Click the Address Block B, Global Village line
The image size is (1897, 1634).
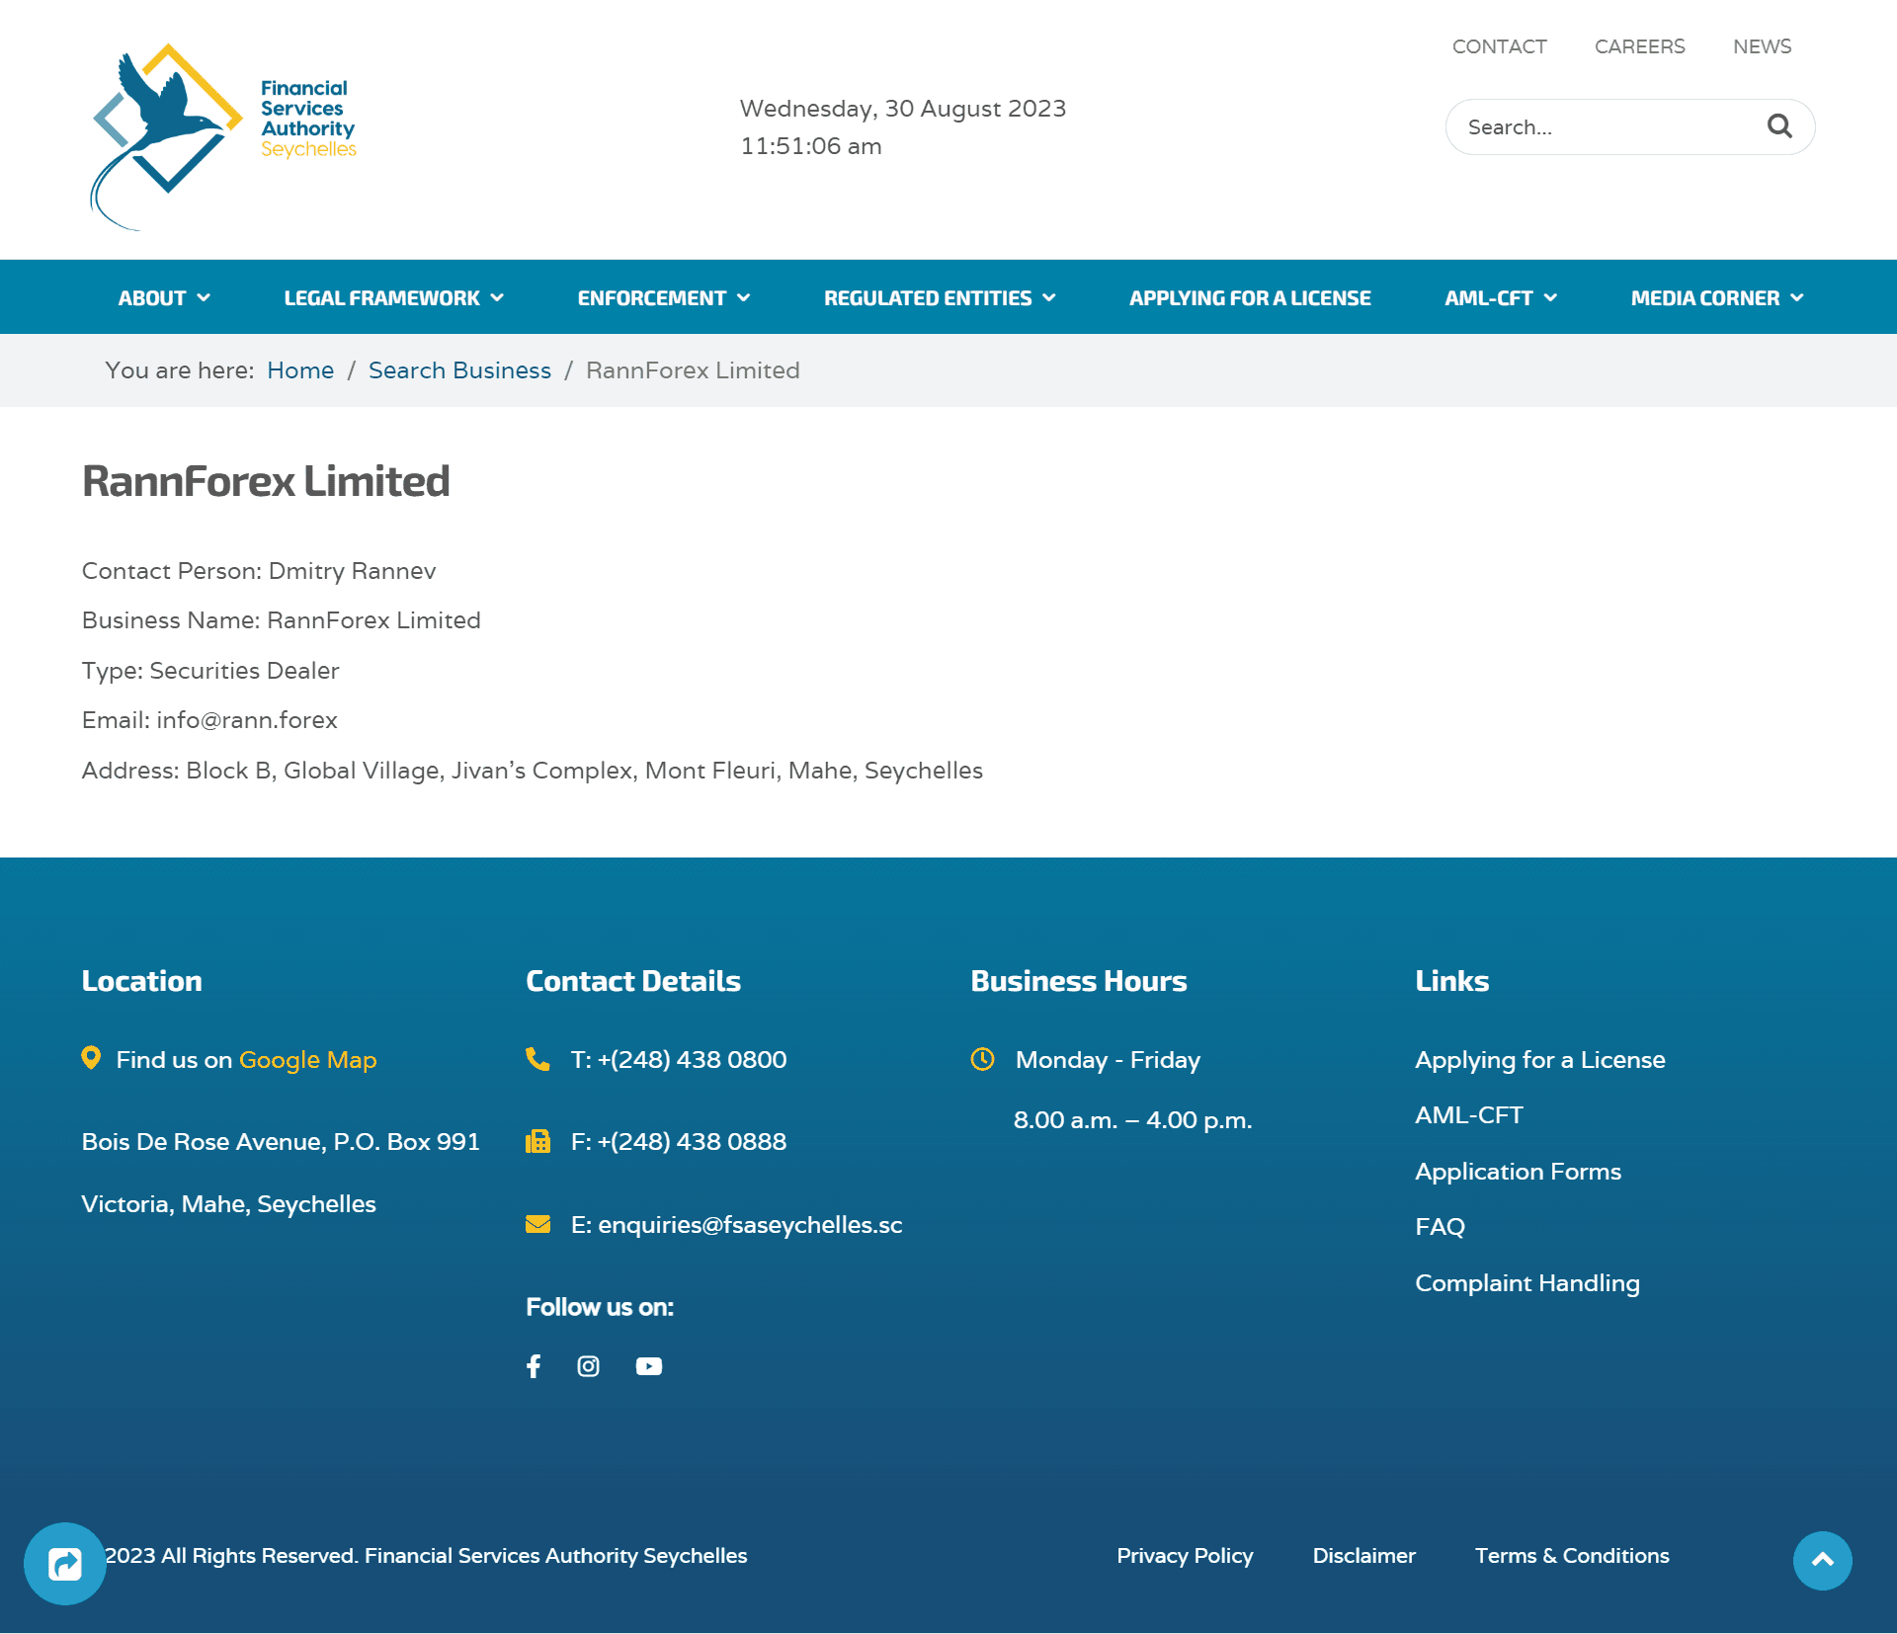pos(533,771)
